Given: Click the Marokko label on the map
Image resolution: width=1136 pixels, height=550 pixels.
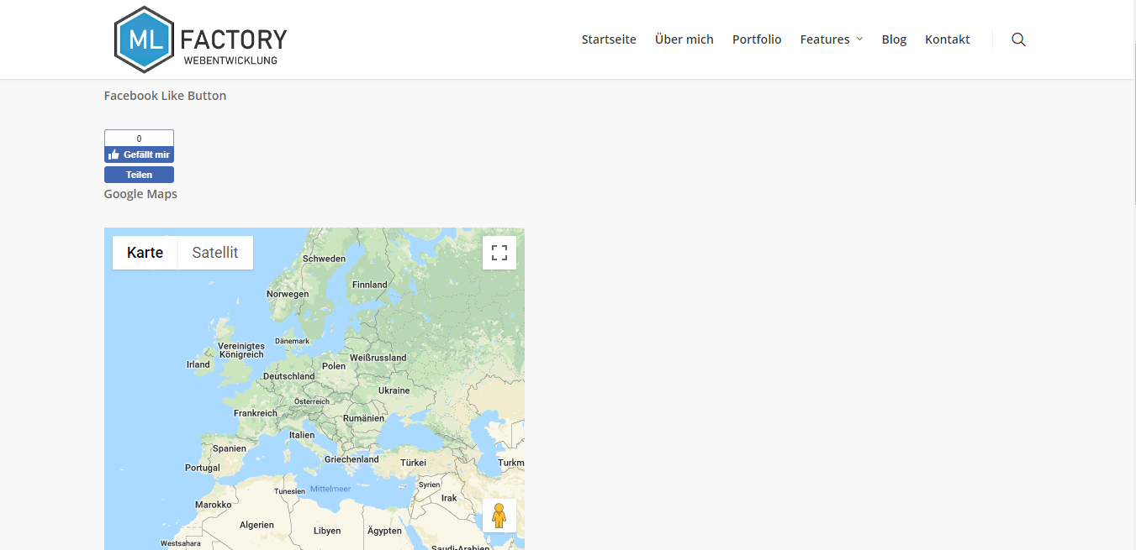Looking at the screenshot, I should click(214, 505).
